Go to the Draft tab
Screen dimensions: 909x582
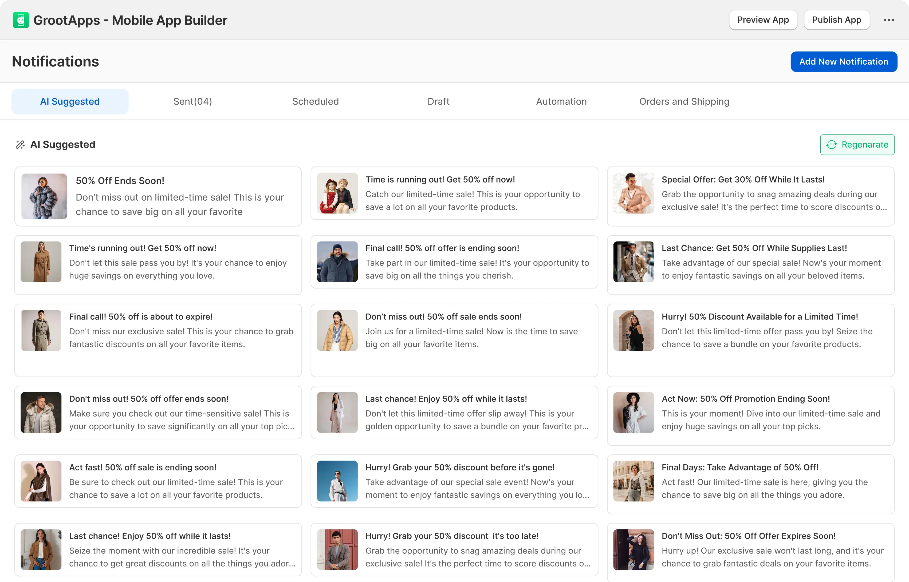click(x=438, y=101)
